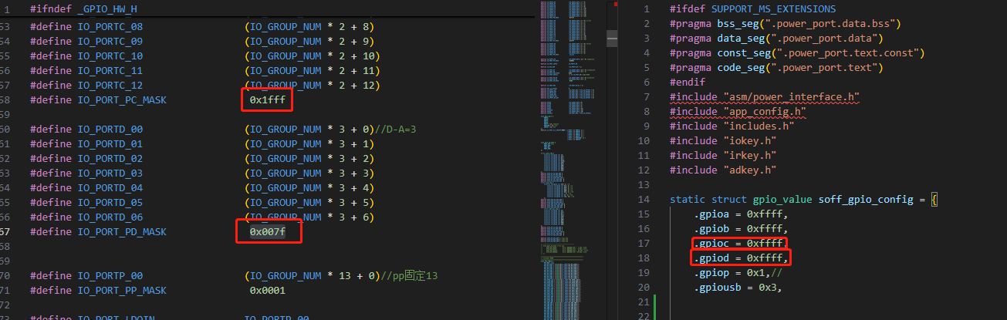Image resolution: width=1007 pixels, height=320 pixels.
Task: Click the IO_PORTD_05 macro name
Action: point(110,203)
